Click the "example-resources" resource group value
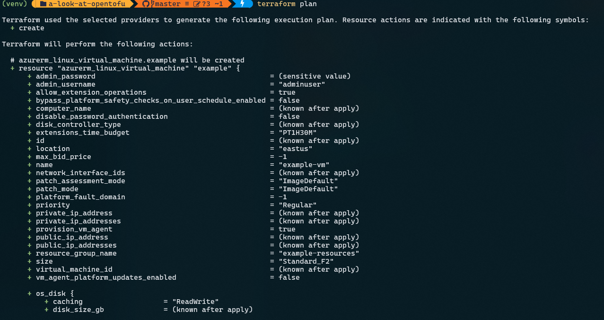 [x=318, y=253]
